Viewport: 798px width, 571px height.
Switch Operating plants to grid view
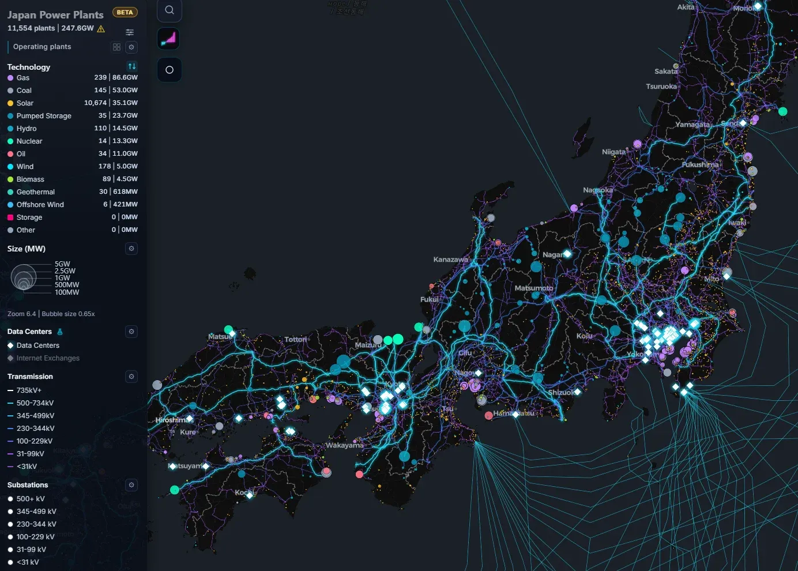tap(117, 47)
